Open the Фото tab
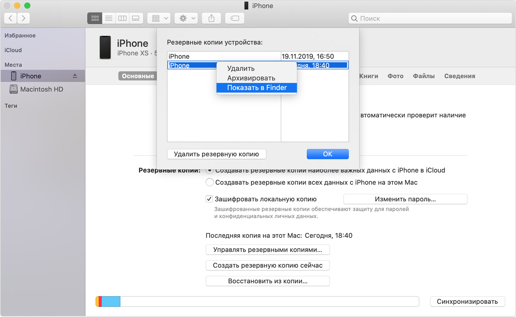This screenshot has width=516, height=317. click(395, 76)
